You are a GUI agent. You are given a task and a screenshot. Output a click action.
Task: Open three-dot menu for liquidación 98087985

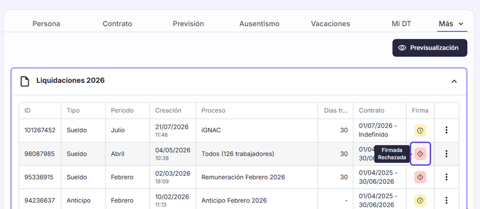click(447, 154)
